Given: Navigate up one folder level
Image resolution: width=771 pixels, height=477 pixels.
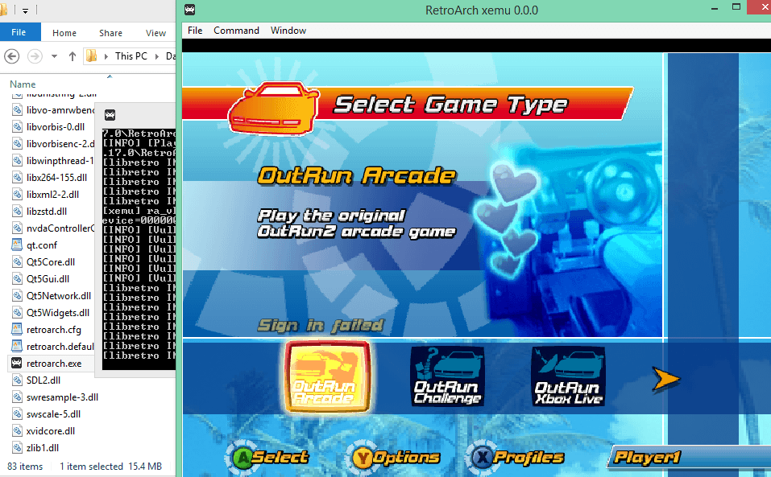Looking at the screenshot, I should point(73,56).
